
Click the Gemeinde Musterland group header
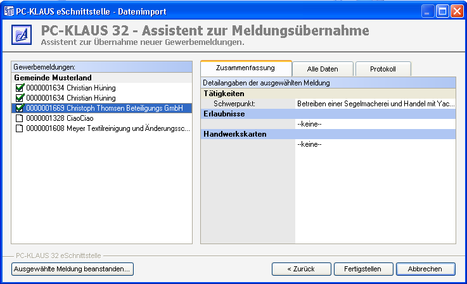53,78
